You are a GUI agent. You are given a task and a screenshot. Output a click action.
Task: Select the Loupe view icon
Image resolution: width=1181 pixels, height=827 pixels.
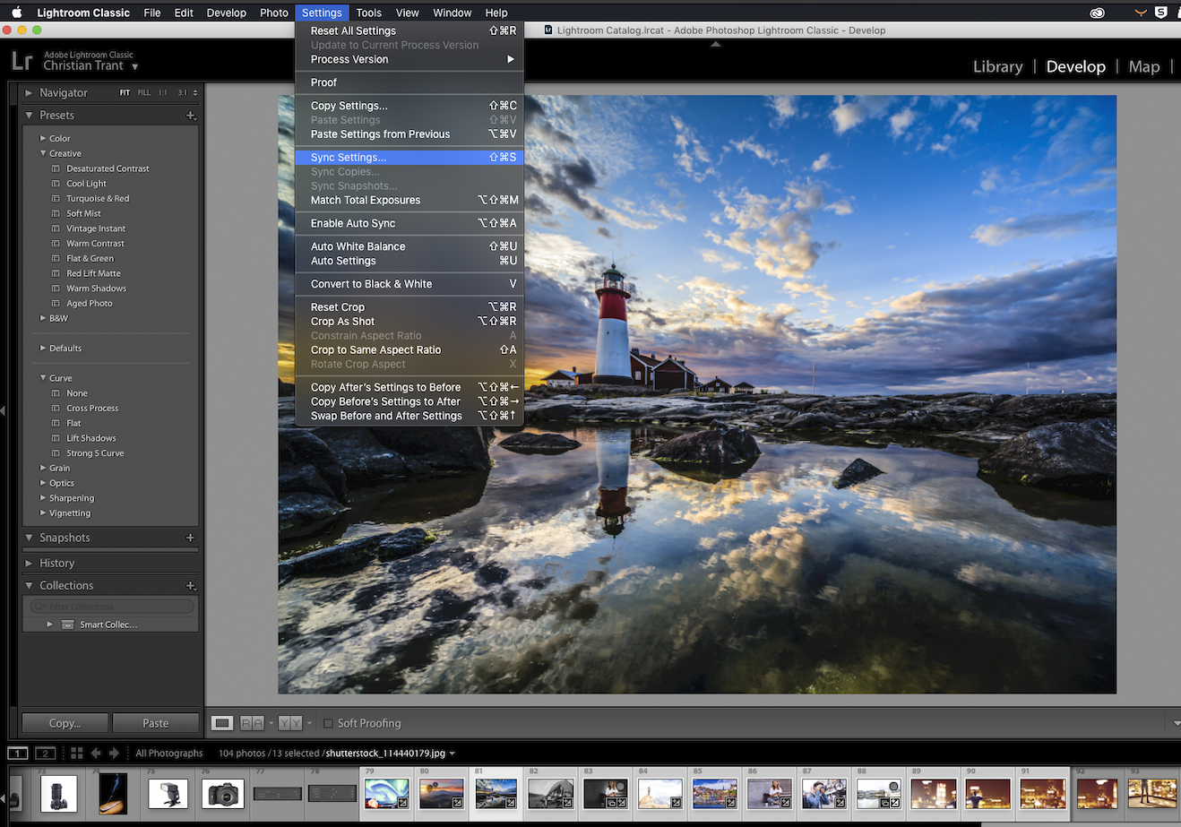(x=221, y=722)
